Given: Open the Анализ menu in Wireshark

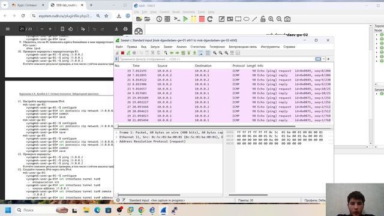Looking at the screenshot, I should 181,47.
